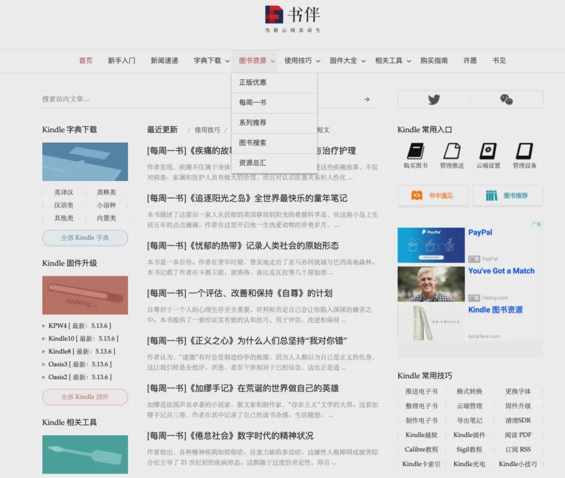Open the 小语种 dictionary link
Image resolution: width=565 pixels, height=478 pixels.
pyautogui.click(x=106, y=206)
